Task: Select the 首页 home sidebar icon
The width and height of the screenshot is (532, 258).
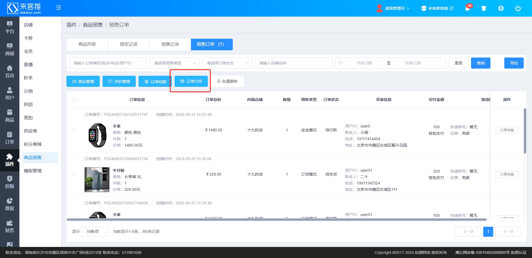Action: pyautogui.click(x=10, y=72)
